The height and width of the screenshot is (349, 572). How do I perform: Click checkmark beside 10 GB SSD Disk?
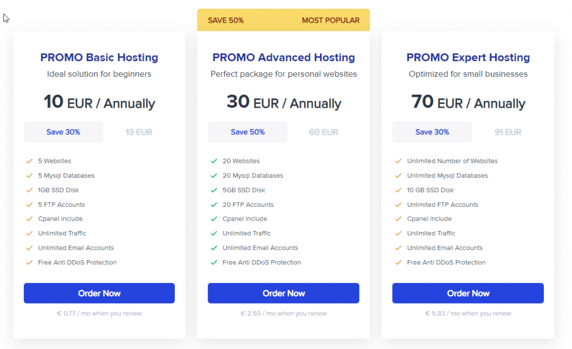(398, 190)
